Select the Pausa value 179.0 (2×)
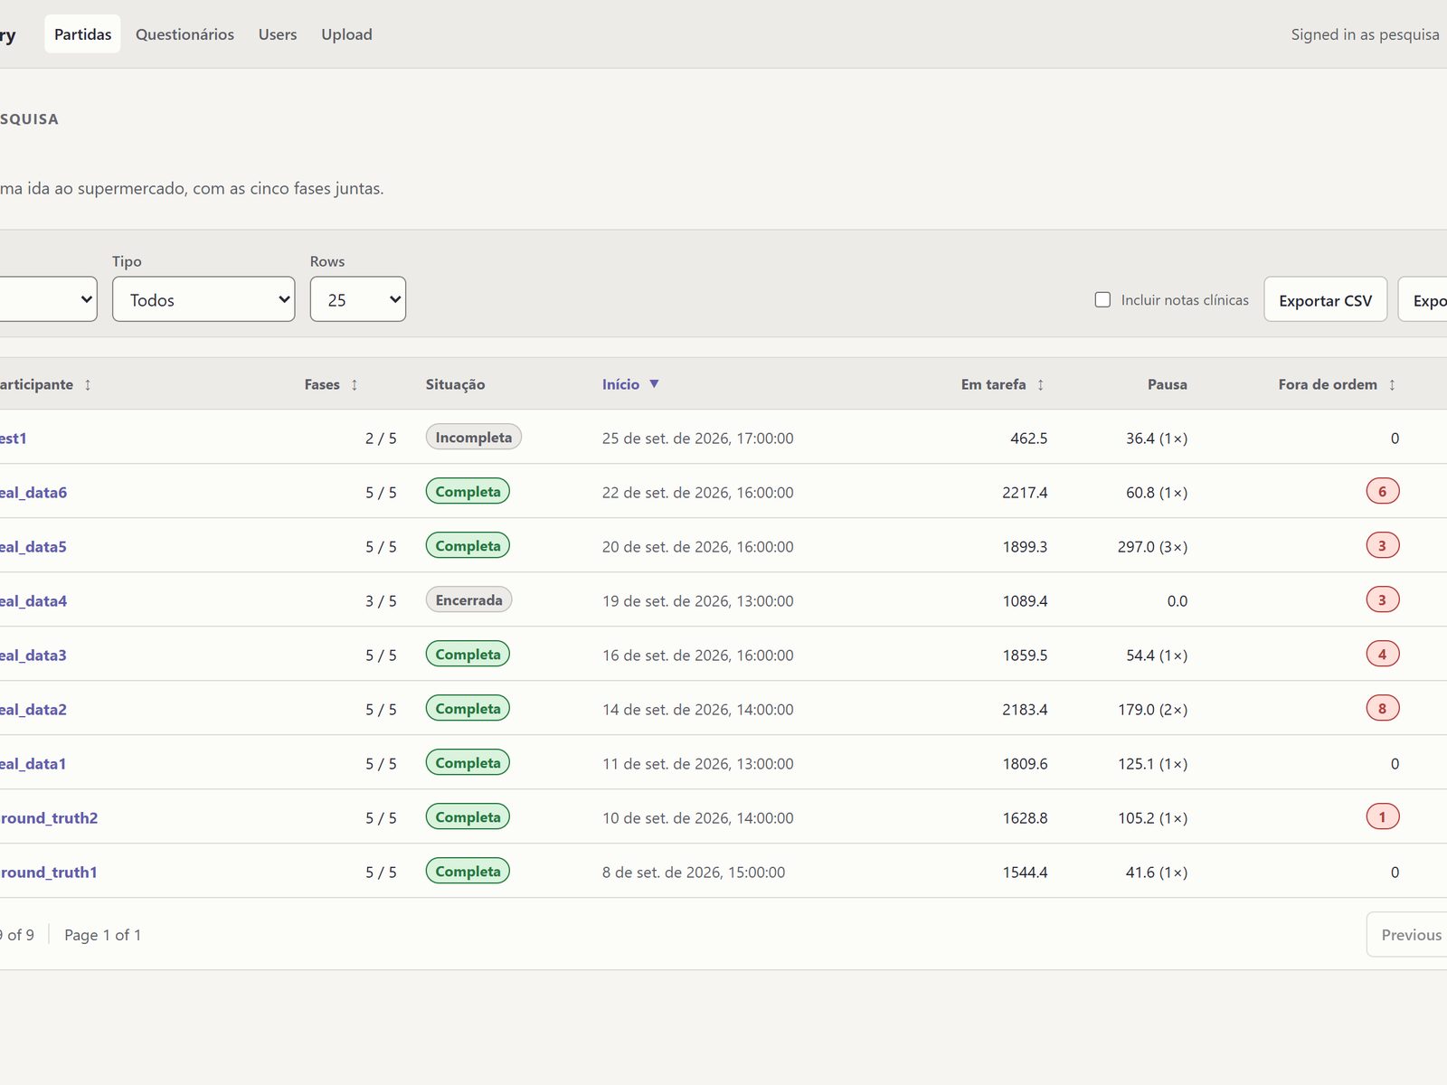The width and height of the screenshot is (1447, 1085). coord(1152,710)
